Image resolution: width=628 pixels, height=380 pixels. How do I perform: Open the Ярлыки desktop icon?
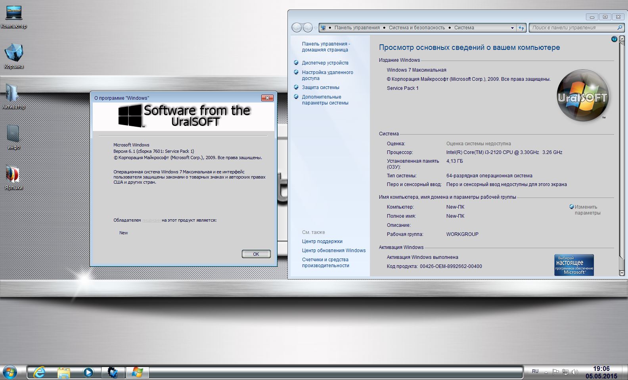point(13,178)
